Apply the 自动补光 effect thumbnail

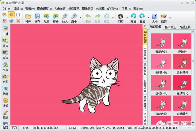tap(161, 83)
